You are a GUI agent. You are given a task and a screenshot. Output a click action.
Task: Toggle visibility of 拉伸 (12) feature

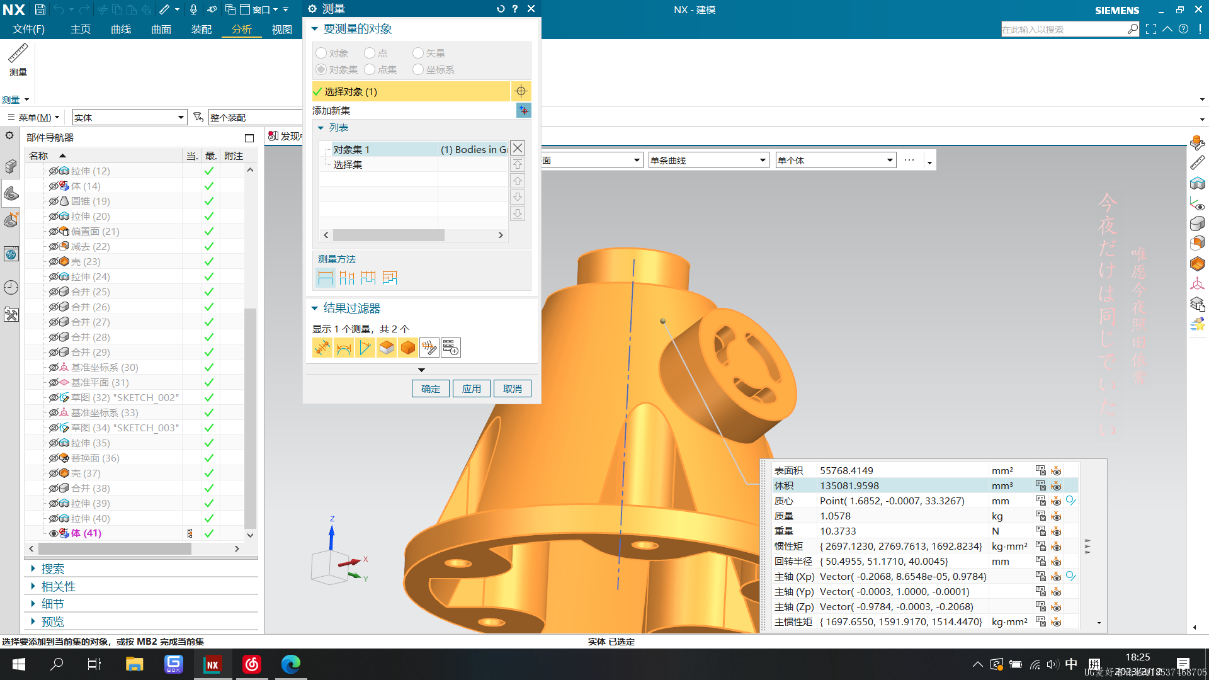coord(54,171)
